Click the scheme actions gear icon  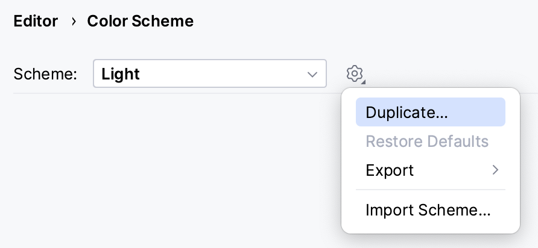click(x=354, y=73)
